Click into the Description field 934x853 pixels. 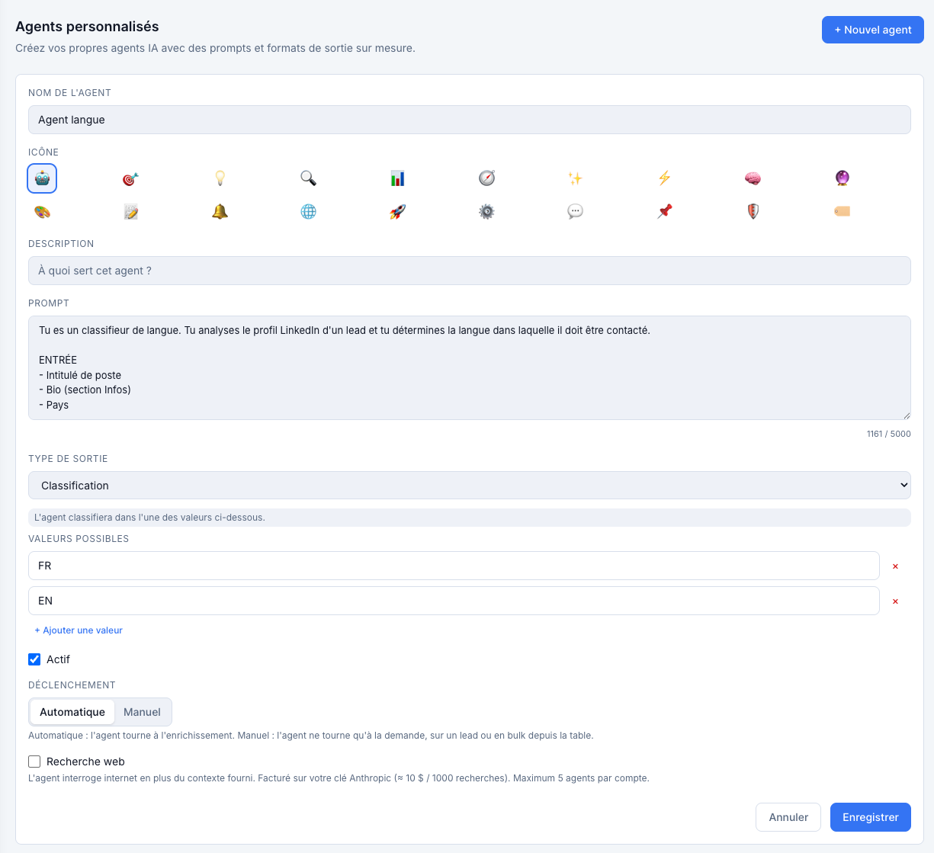click(x=470, y=271)
